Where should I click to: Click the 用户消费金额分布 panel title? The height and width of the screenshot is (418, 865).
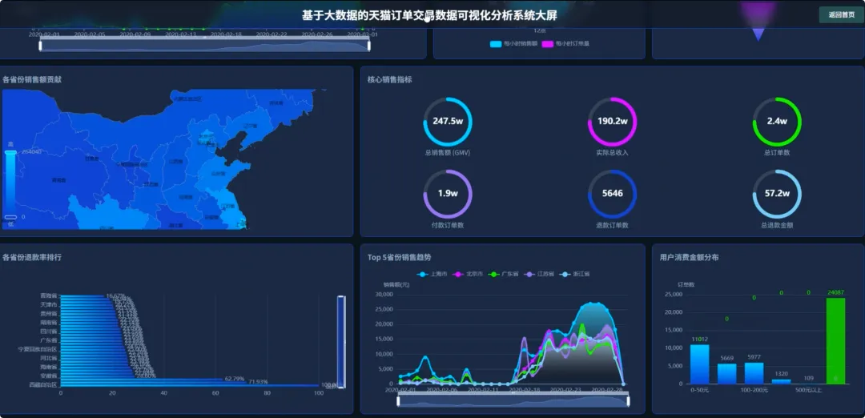coord(689,258)
